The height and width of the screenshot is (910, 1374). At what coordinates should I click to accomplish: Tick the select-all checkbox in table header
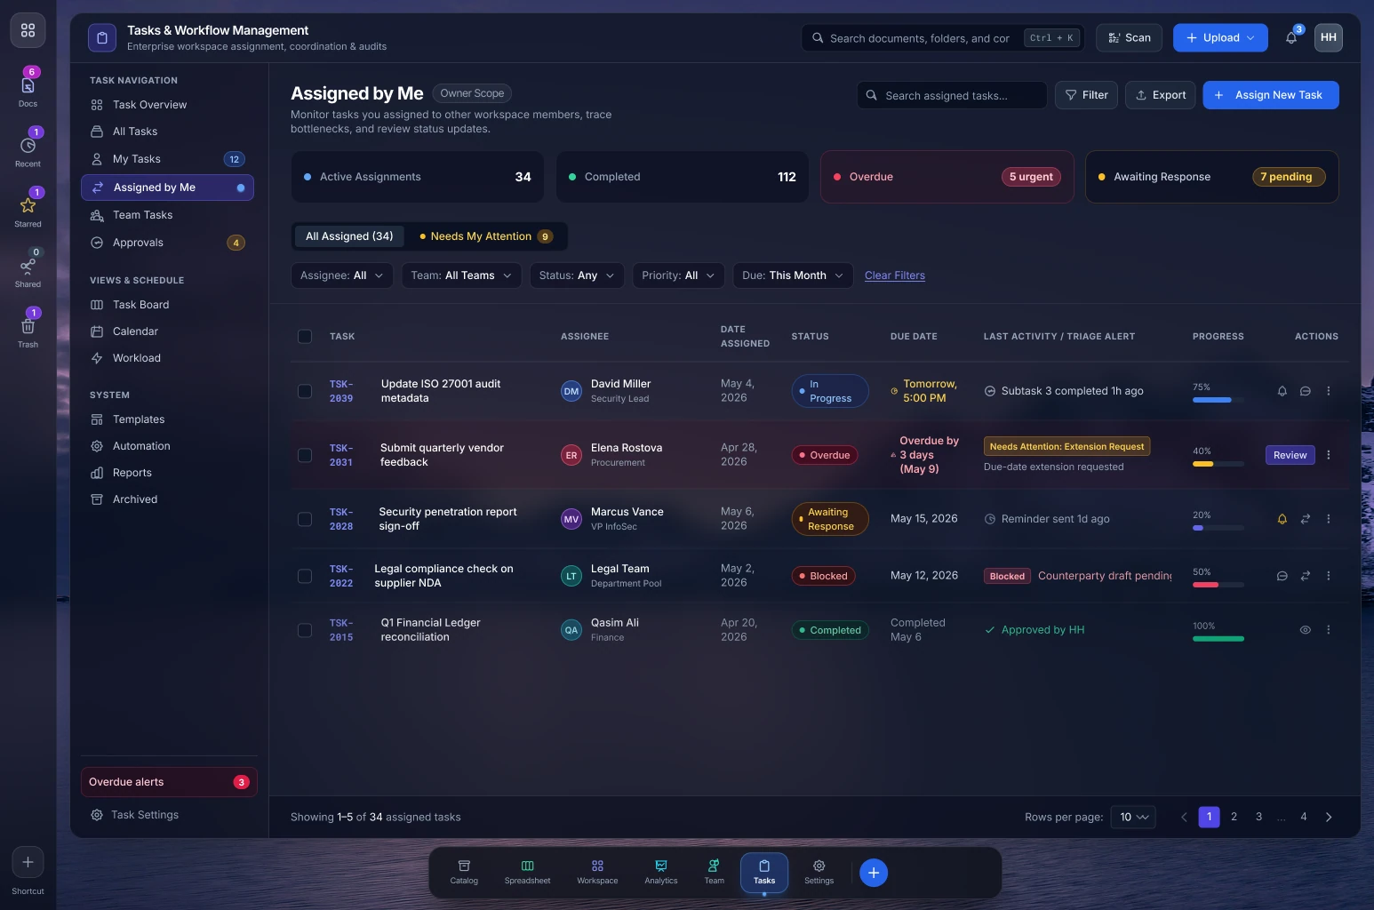click(x=305, y=336)
